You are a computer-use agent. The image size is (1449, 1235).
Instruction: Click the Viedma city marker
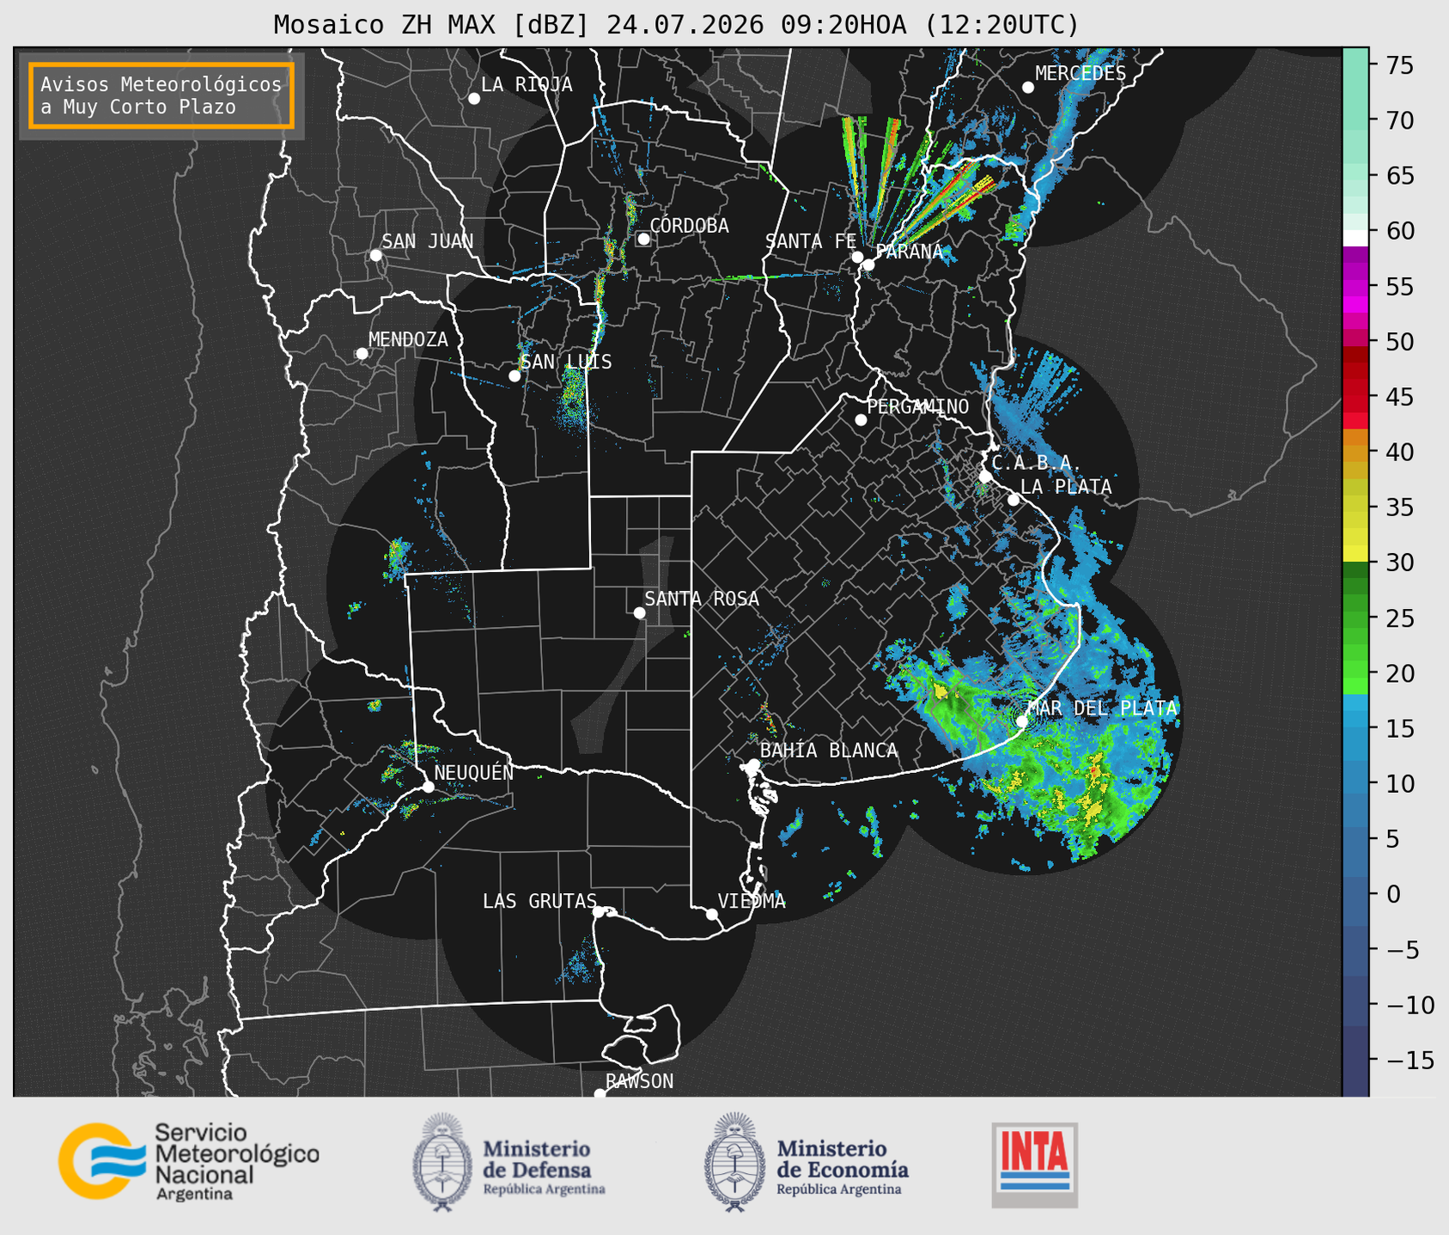pyautogui.click(x=712, y=914)
